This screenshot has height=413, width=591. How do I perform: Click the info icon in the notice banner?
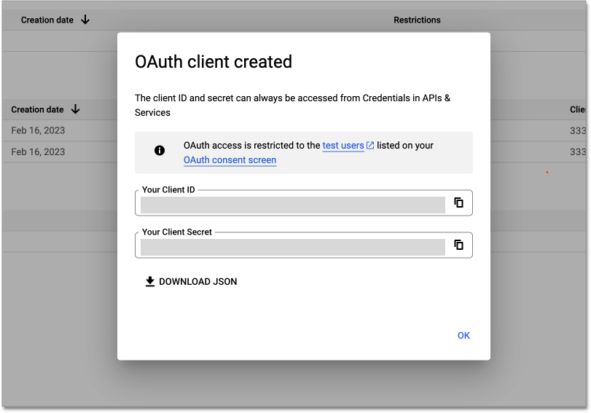[x=160, y=151]
